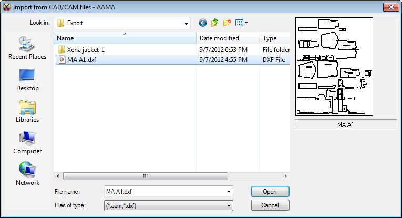402x218 pixels.
Task: Sort by the Name column header
Action: point(125,38)
